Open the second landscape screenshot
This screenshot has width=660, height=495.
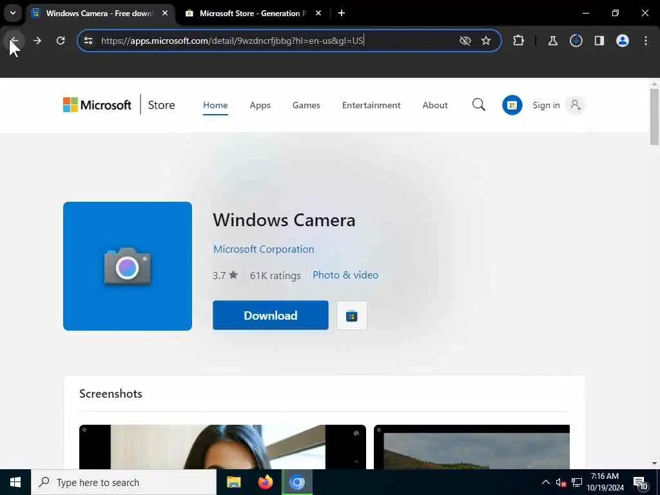[x=472, y=447]
